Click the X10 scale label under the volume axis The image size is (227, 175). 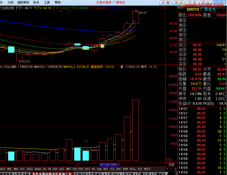point(168,160)
